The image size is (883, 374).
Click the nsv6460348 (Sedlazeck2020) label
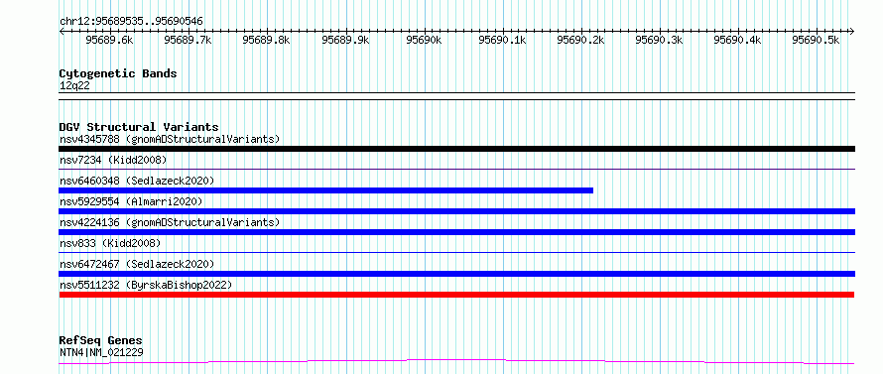pyautogui.click(x=137, y=181)
